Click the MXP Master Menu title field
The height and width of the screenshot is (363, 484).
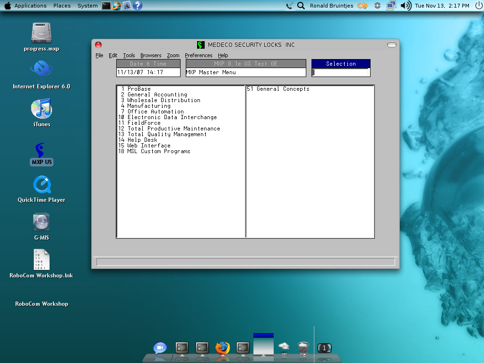click(x=246, y=72)
